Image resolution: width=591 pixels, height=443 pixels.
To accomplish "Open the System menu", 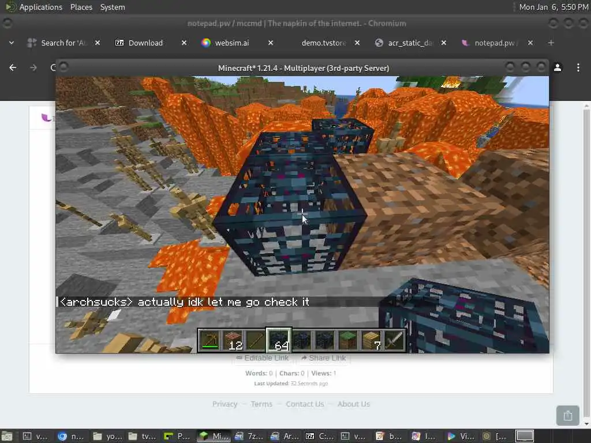I will (x=113, y=7).
